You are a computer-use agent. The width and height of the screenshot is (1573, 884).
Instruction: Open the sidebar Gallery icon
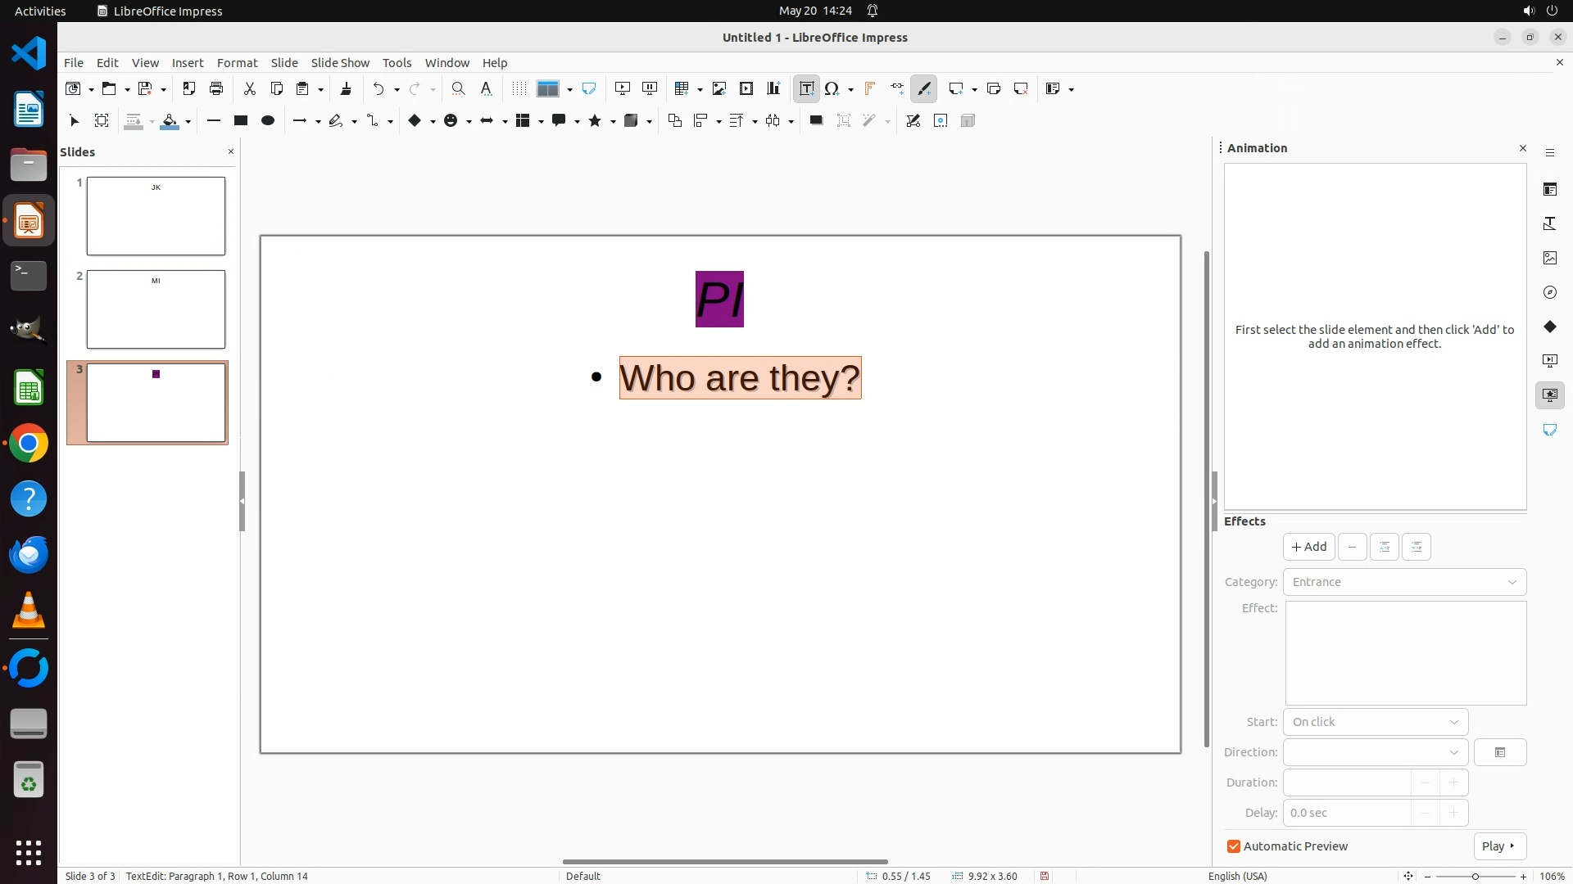tap(1550, 258)
